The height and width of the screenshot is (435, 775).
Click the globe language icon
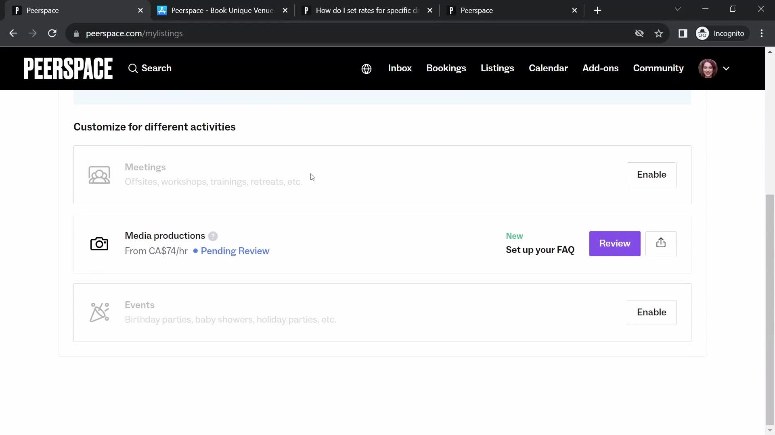click(367, 69)
